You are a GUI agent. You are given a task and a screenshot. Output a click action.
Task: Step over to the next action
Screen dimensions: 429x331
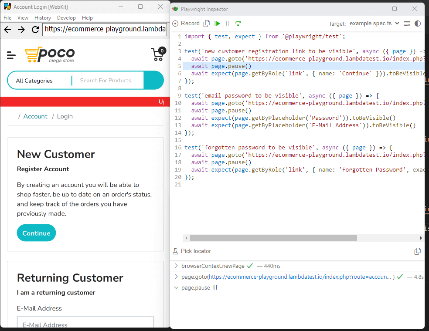238,24
